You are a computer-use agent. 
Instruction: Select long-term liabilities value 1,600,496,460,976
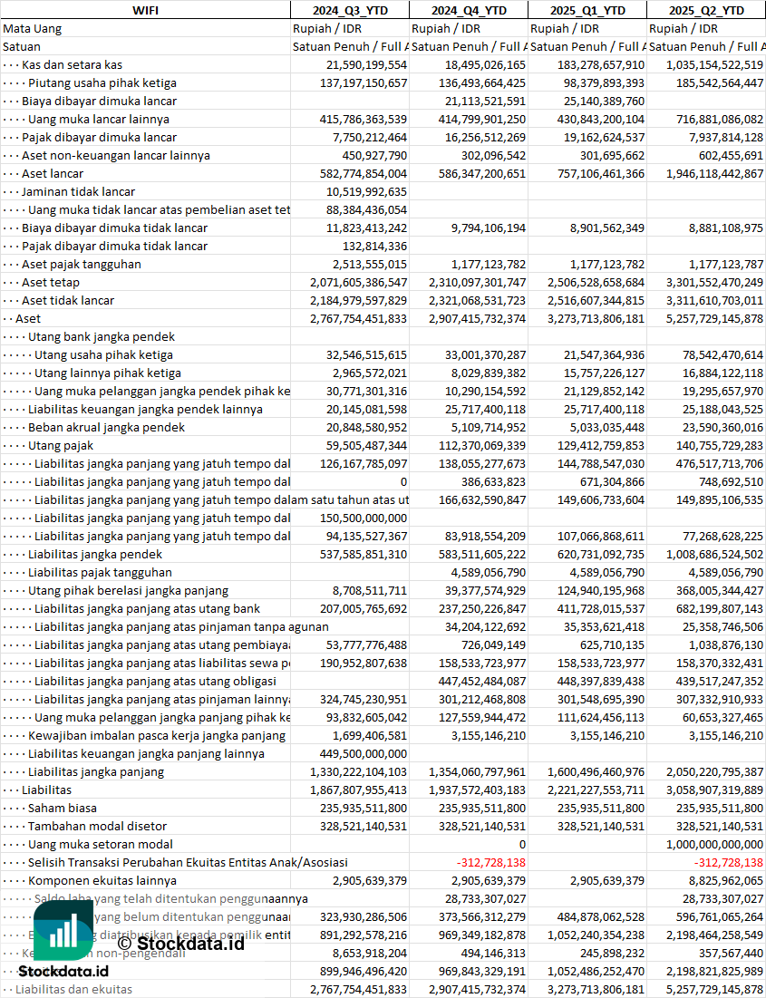[x=596, y=772]
